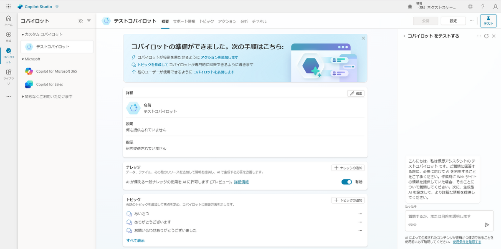Open あいさつ topic
501x249 pixels.
coord(141,214)
